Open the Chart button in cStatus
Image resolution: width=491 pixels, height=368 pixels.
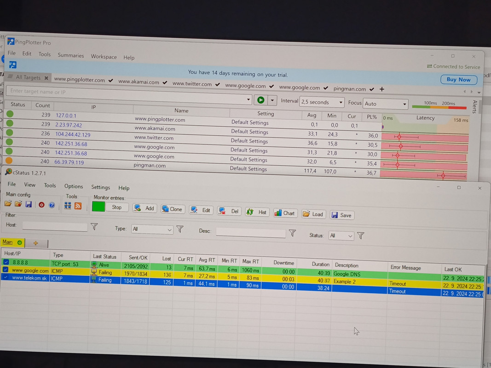(285, 213)
